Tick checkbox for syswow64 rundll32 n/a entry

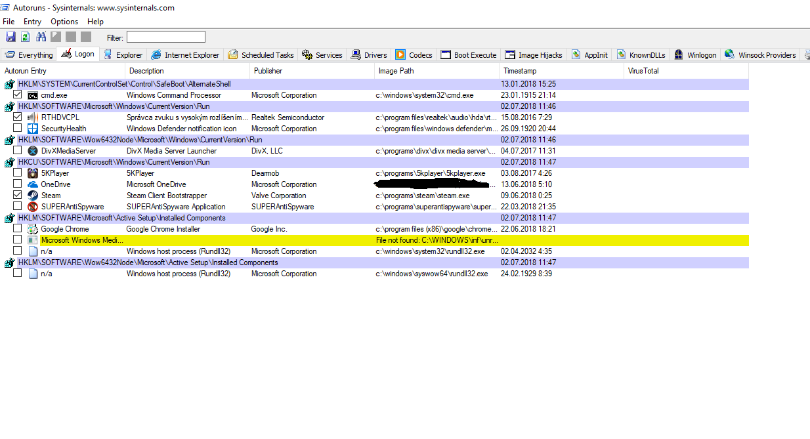(18, 273)
